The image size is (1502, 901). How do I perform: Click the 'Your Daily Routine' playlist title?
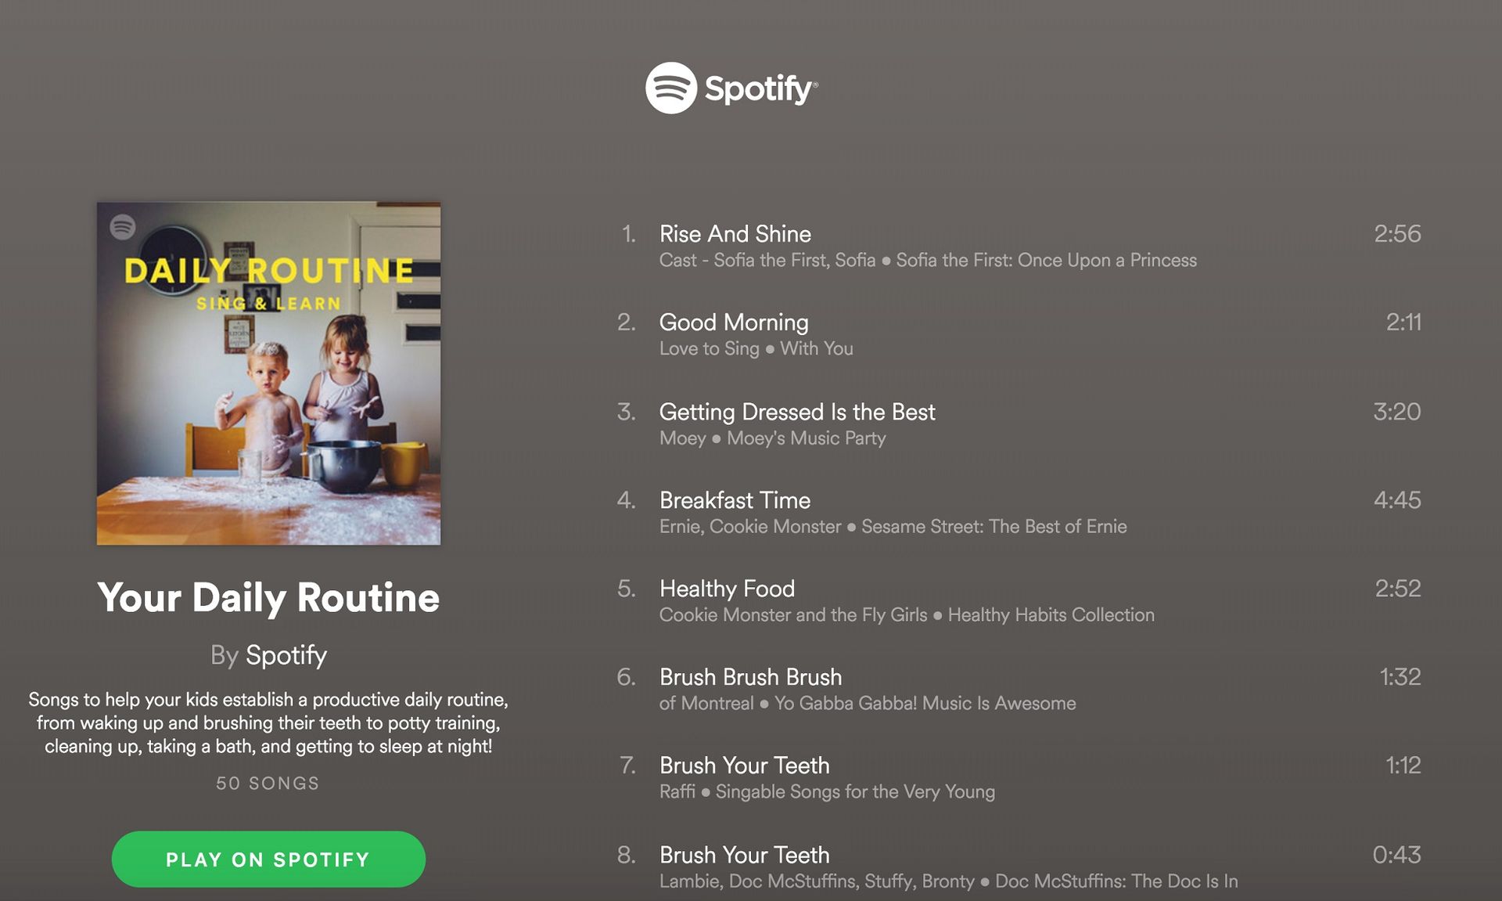(268, 598)
